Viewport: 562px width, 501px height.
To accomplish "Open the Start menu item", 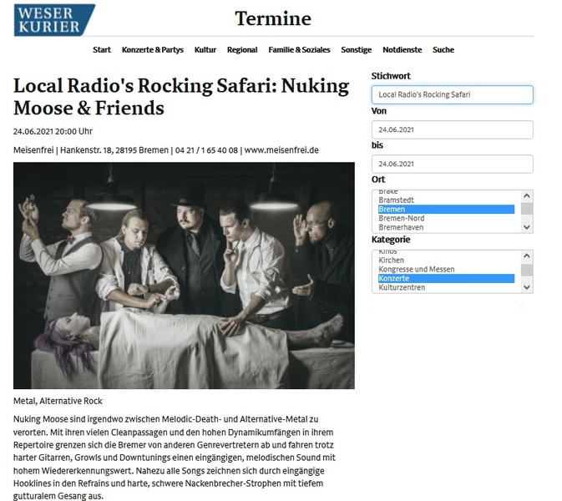I will click(x=102, y=50).
